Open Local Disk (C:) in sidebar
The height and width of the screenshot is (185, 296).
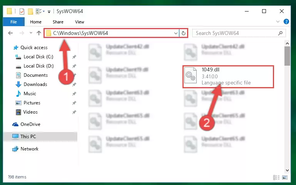pyautogui.click(x=38, y=57)
